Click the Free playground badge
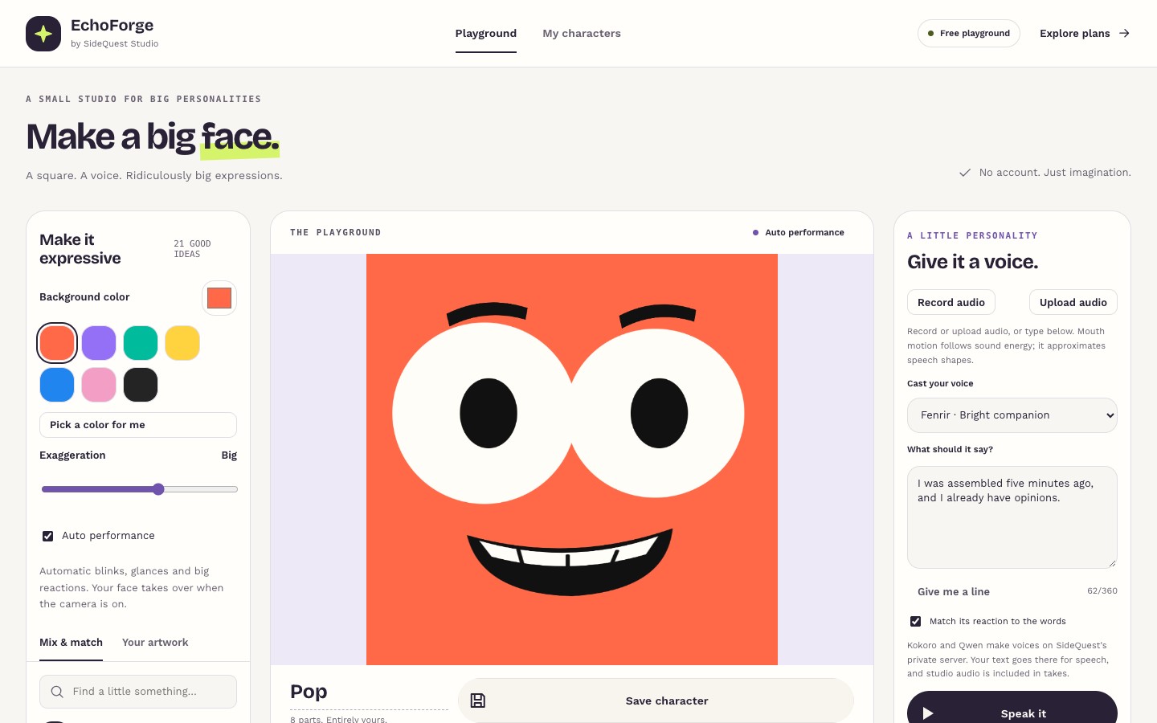 [x=969, y=33]
